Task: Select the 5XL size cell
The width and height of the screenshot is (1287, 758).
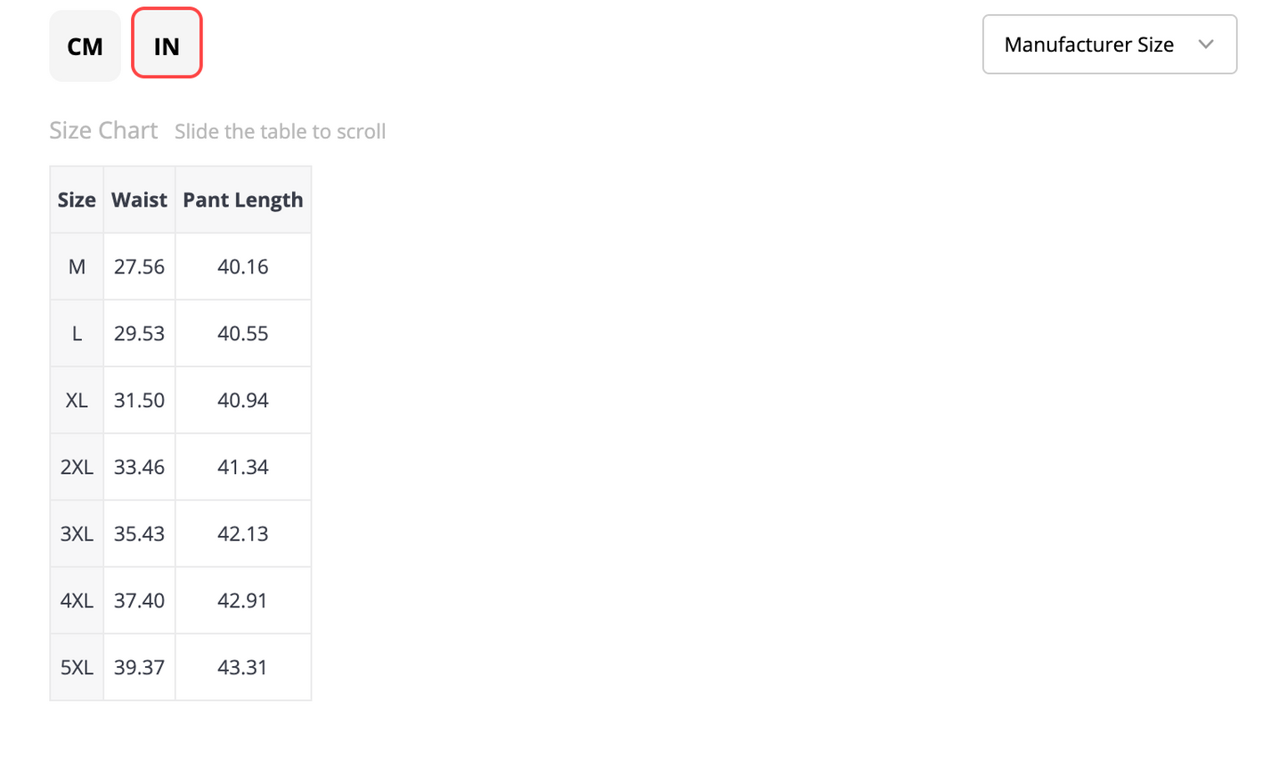Action: pos(77,667)
